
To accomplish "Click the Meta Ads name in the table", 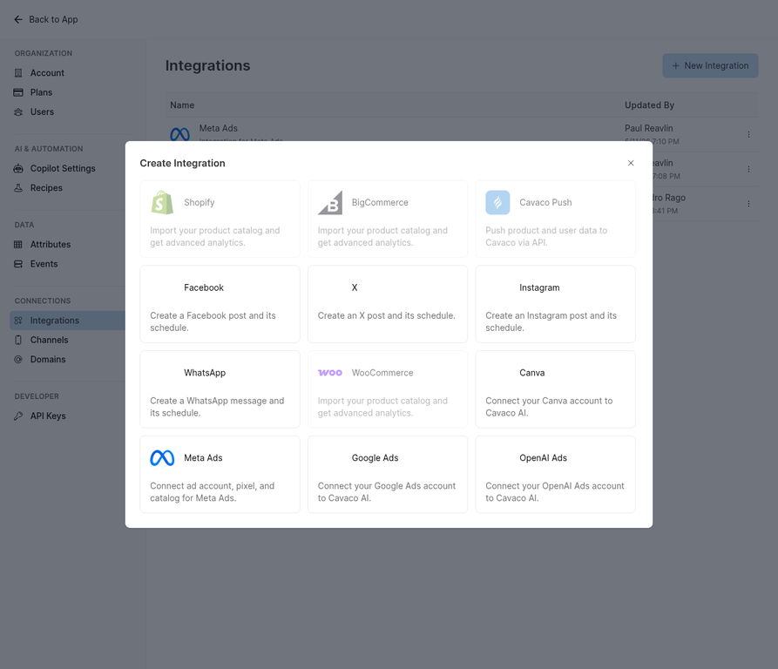I will click(x=219, y=128).
